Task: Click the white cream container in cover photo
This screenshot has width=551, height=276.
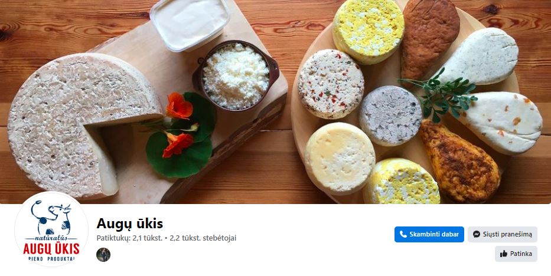Action: click(190, 23)
